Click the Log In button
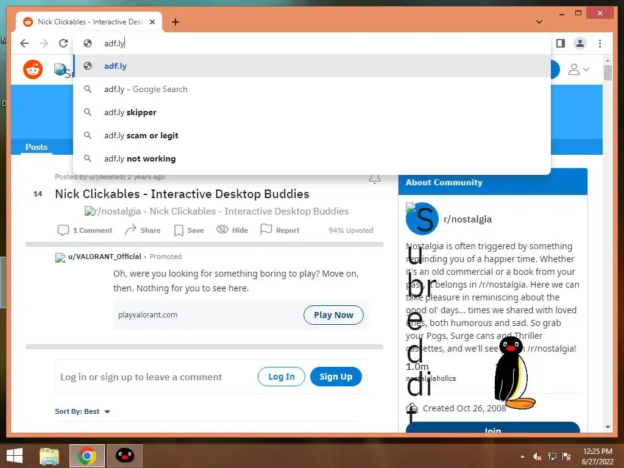Screen dimensions: 624x468 tap(282, 377)
